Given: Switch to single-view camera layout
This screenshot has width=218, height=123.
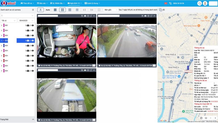Looking at the screenshot, I should pos(55,10).
